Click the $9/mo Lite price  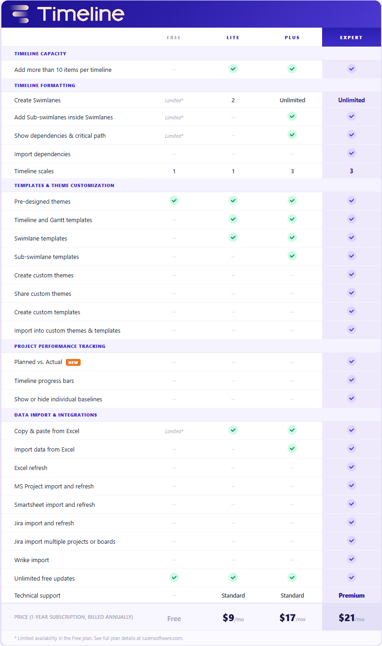pos(233,618)
